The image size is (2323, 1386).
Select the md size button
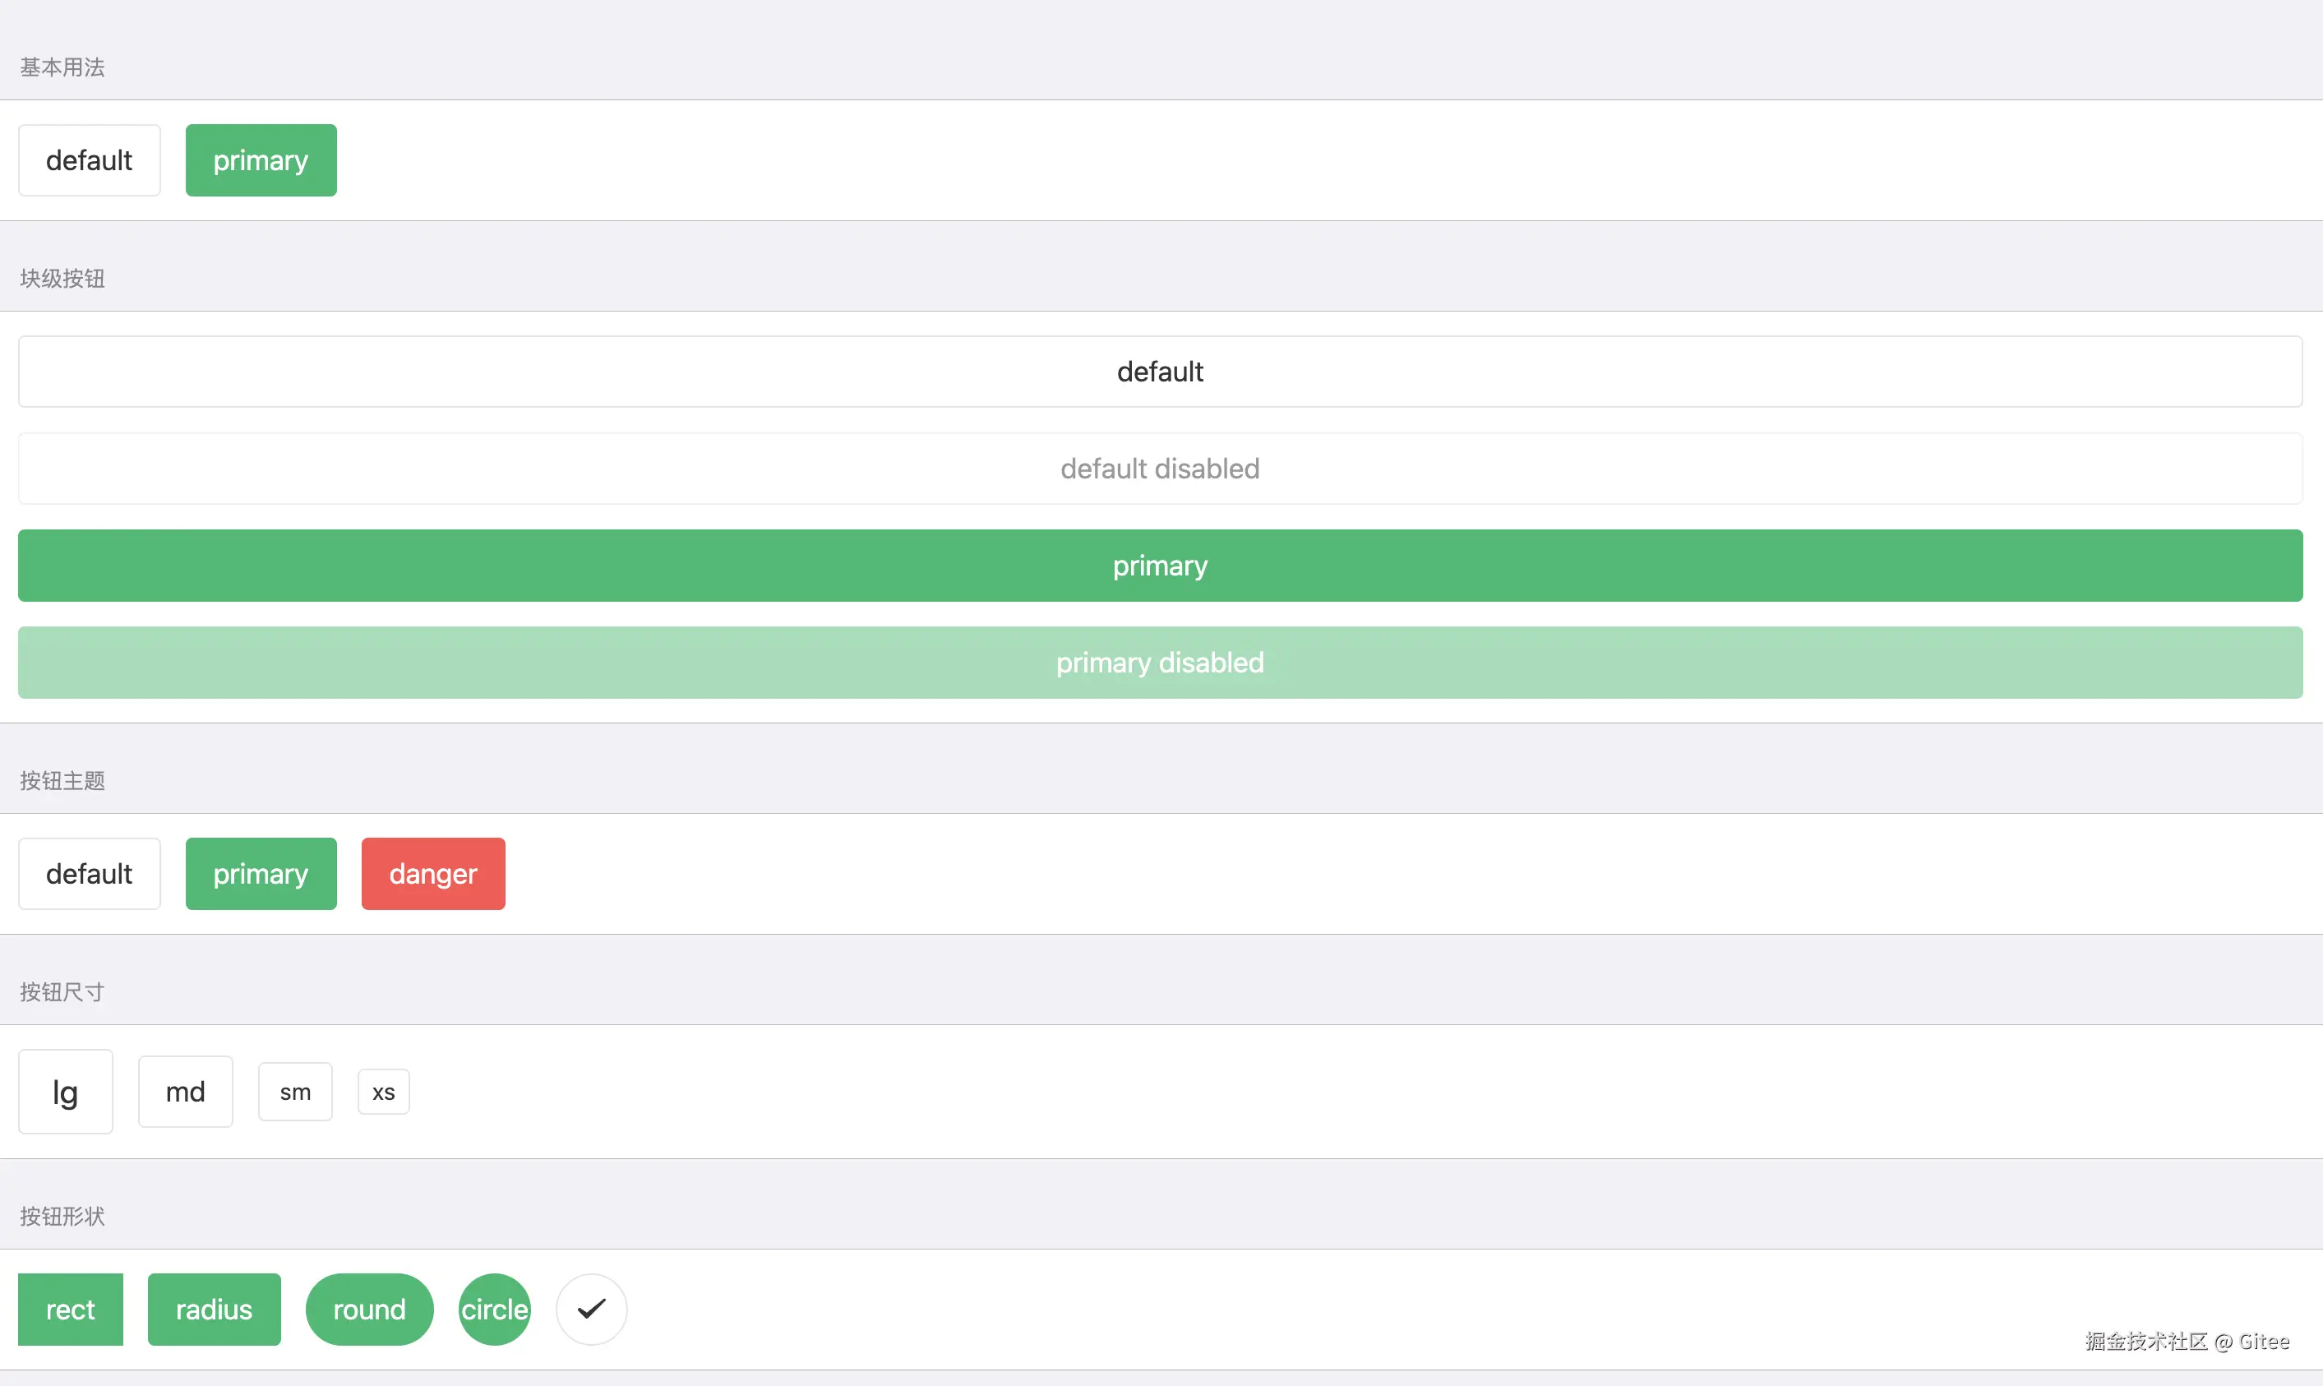coord(185,1091)
